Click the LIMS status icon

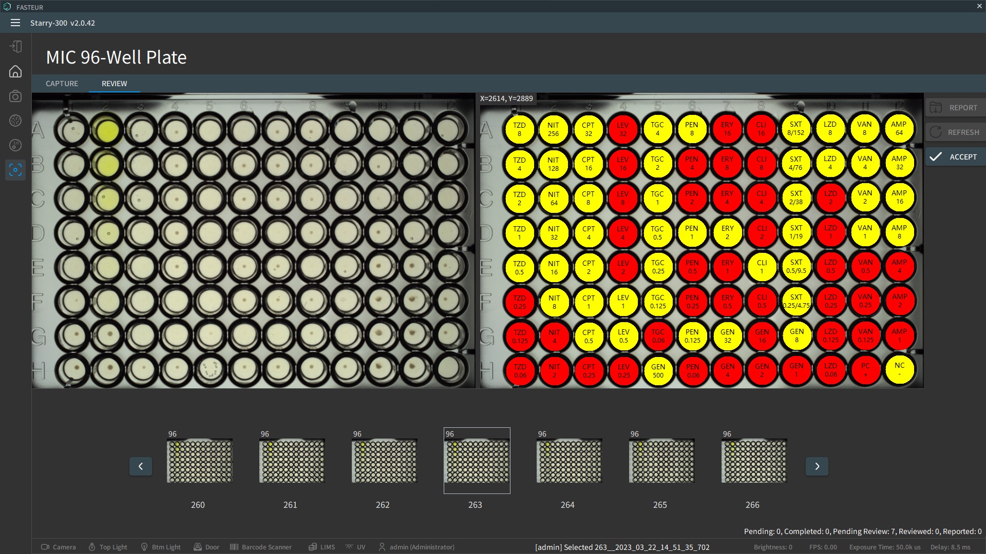coord(321,547)
